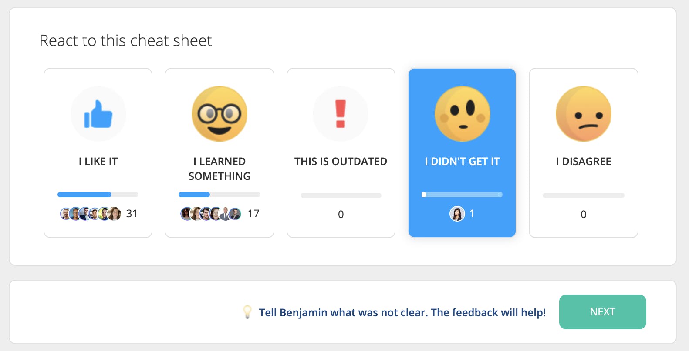Click the red exclamation THIS IS OUTDATED icon
Screen dimensions: 689x351
pos(341,114)
